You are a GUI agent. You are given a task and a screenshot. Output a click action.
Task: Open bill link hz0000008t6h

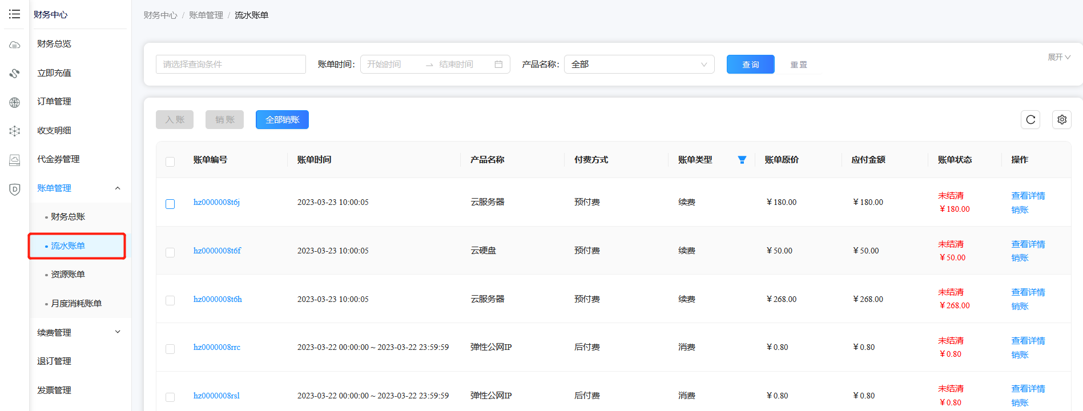tap(218, 299)
